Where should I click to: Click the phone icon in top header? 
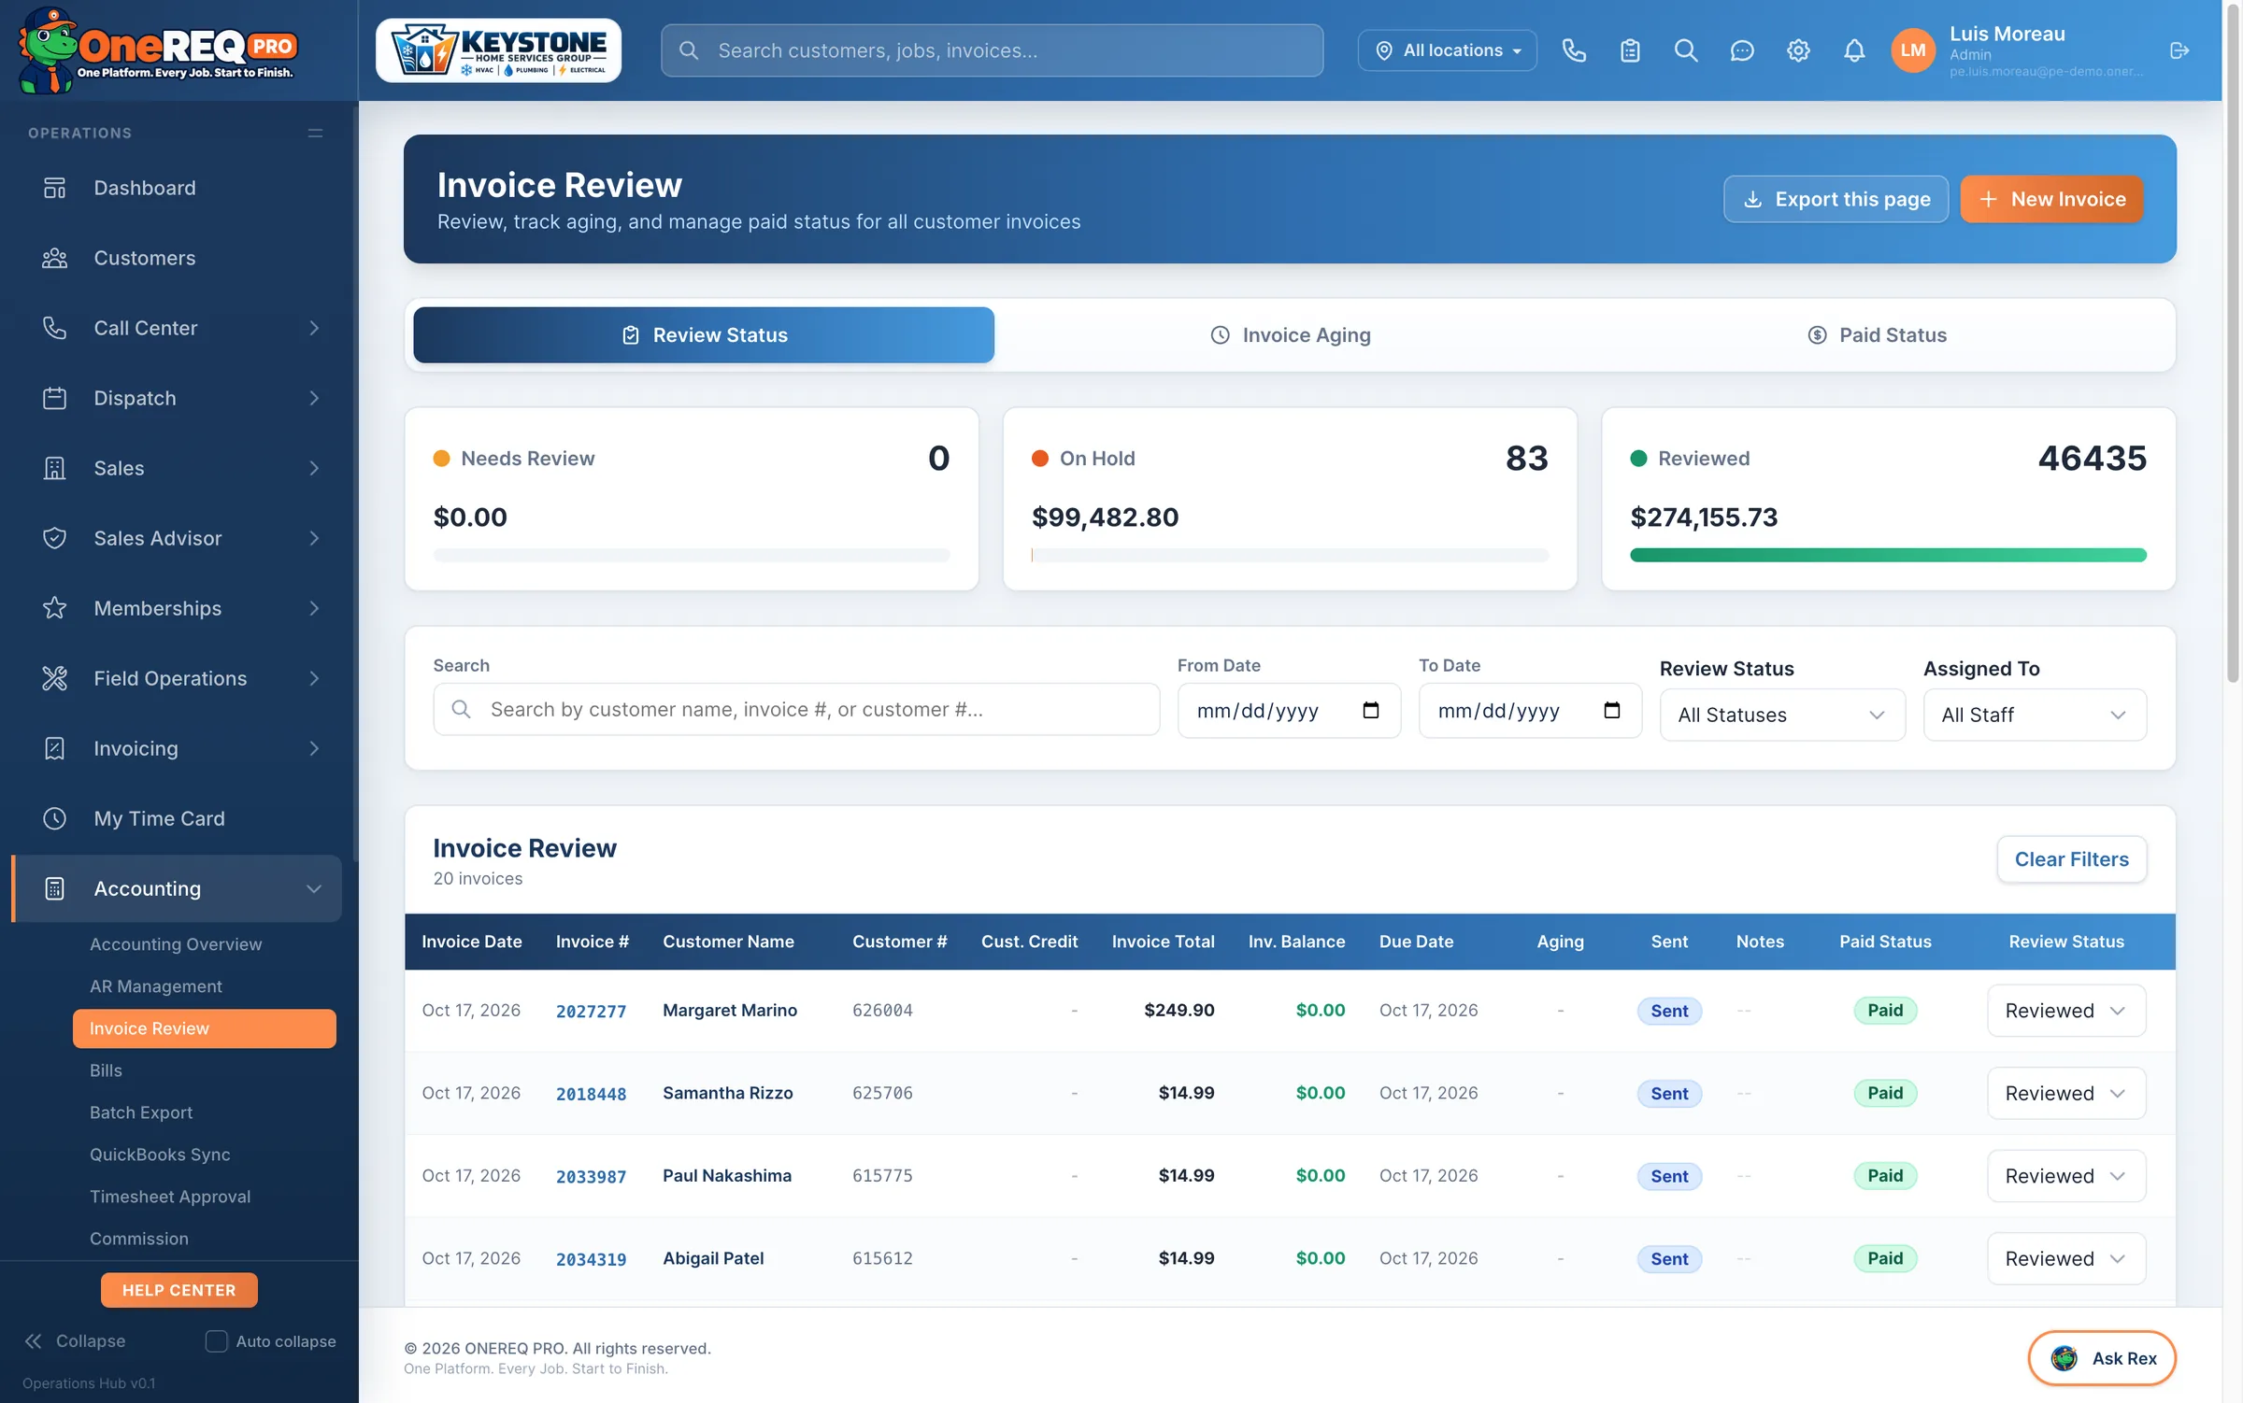pos(1574,50)
